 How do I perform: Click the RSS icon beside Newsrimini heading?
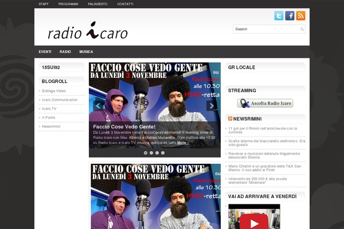[x=230, y=119]
